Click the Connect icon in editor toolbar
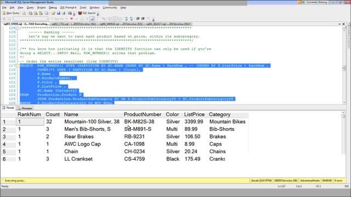The width and height of the screenshot is (351, 197). click(4, 19)
